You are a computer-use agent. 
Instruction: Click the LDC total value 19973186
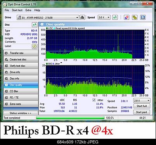click(59, 111)
